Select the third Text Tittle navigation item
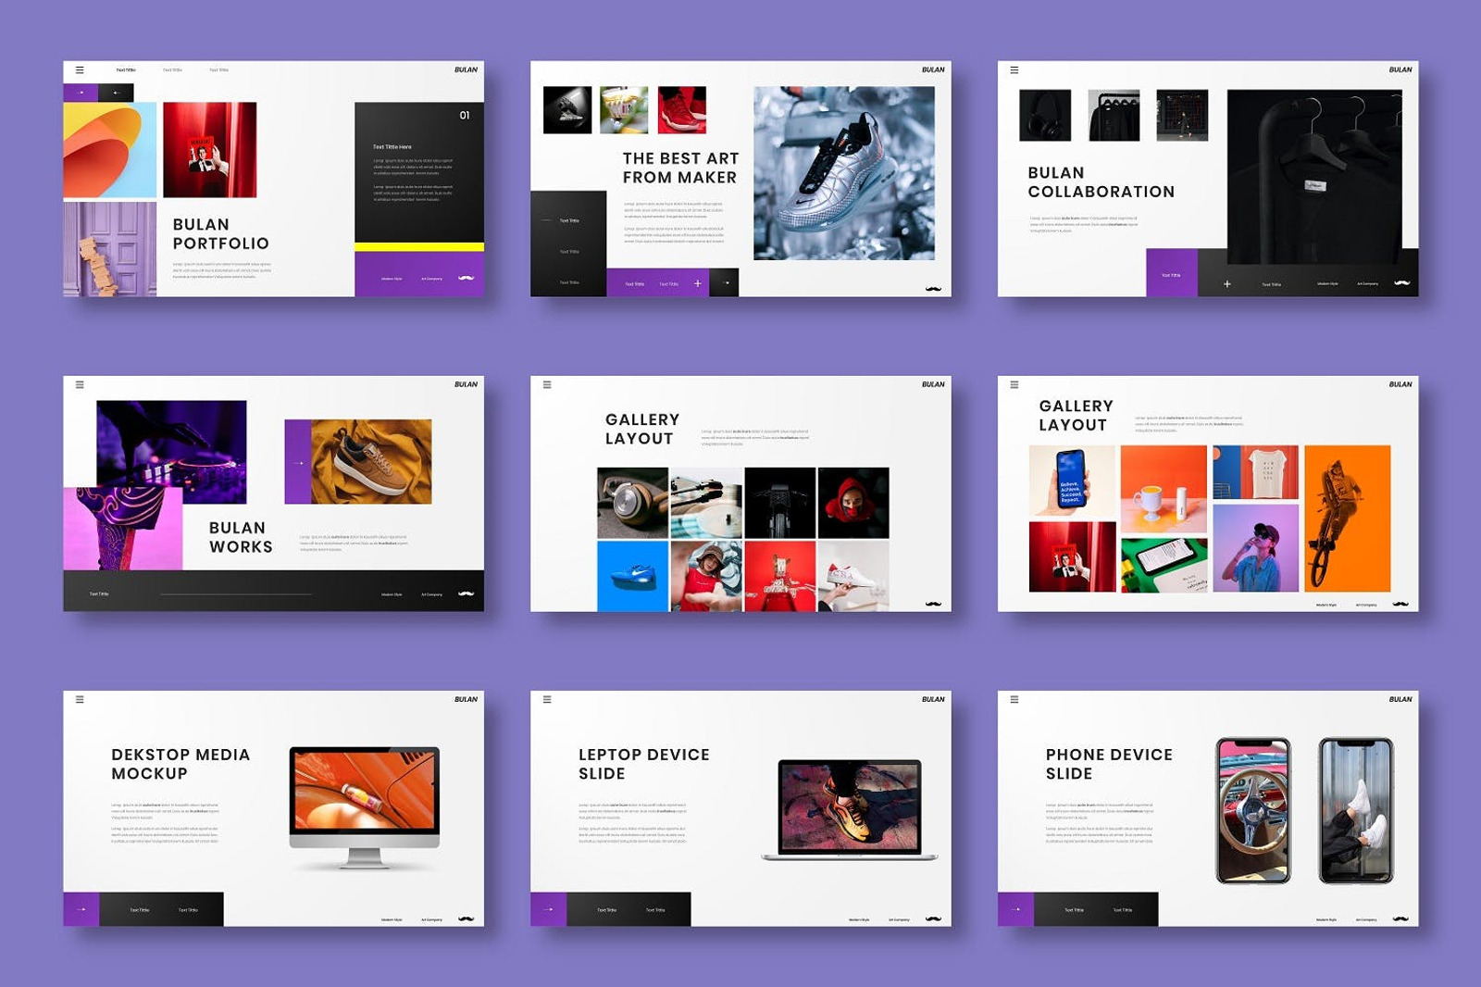Image resolution: width=1481 pixels, height=987 pixels. pyautogui.click(x=218, y=69)
